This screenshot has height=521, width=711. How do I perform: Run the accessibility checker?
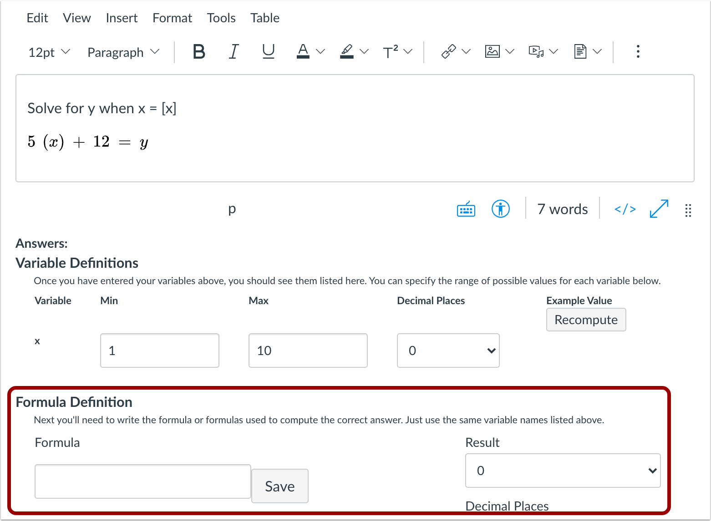(500, 209)
